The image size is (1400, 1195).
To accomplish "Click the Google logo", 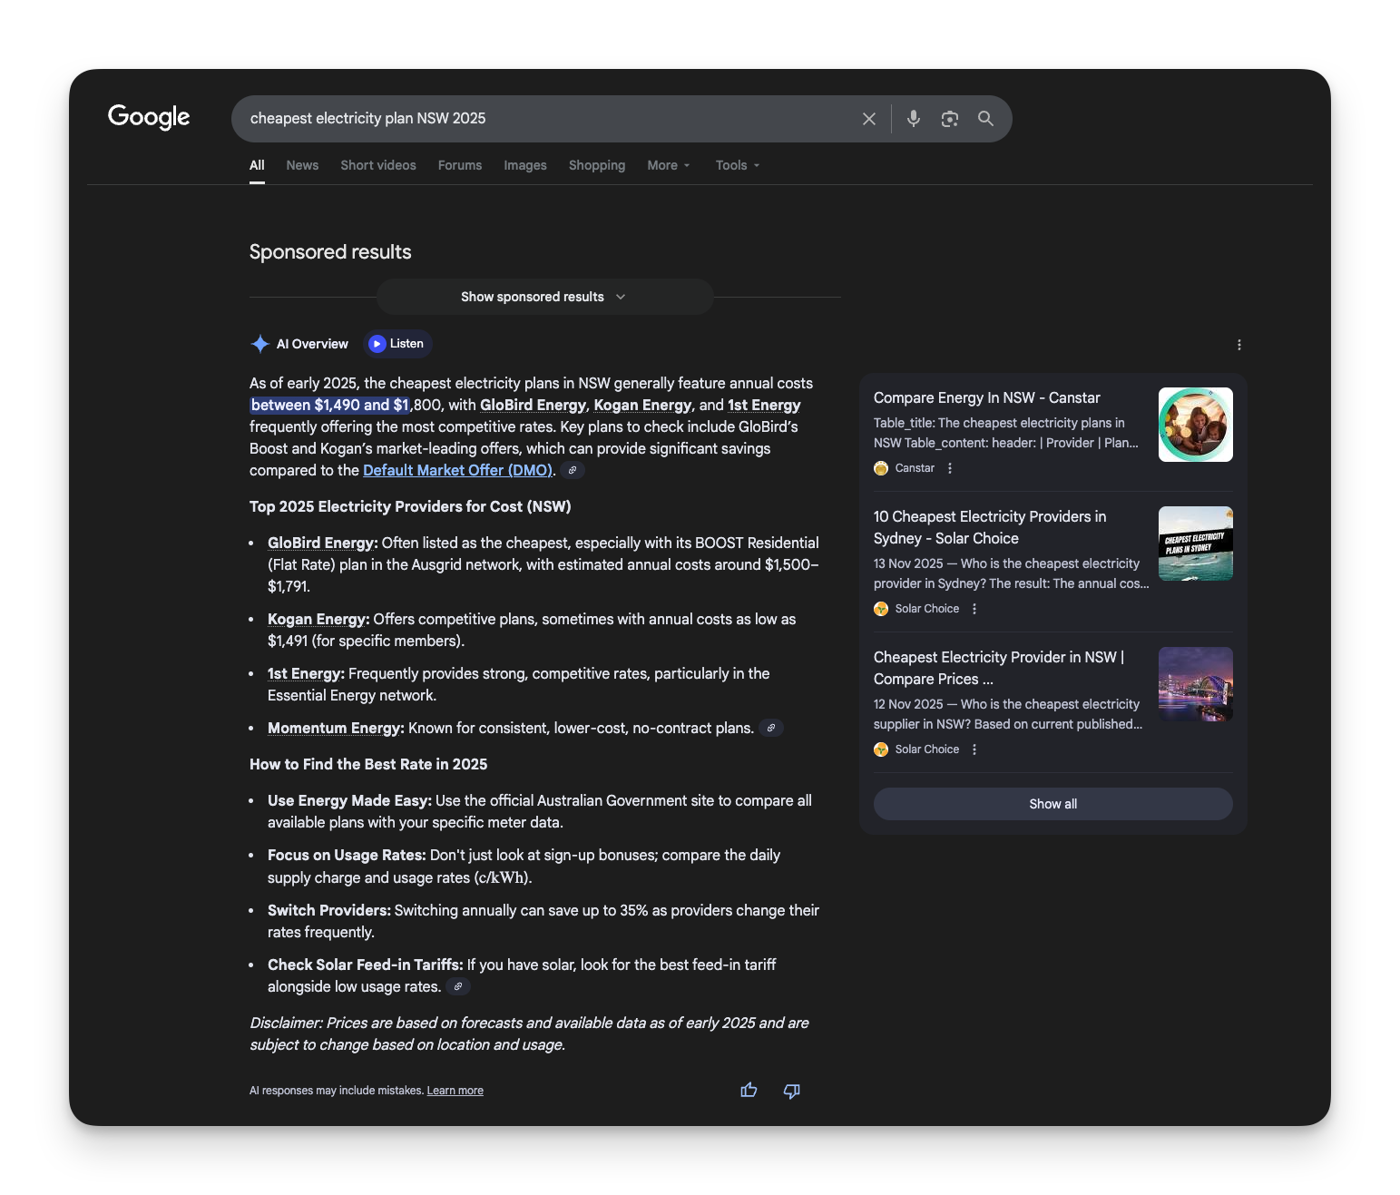I will click(x=149, y=117).
